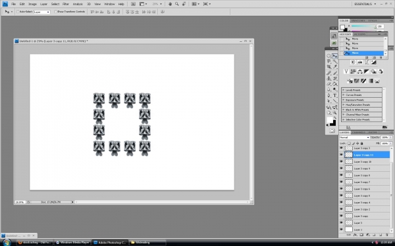Viewport: 395px width, 246px height.
Task: Open the Opacity dropdown arrow
Action: (390, 137)
